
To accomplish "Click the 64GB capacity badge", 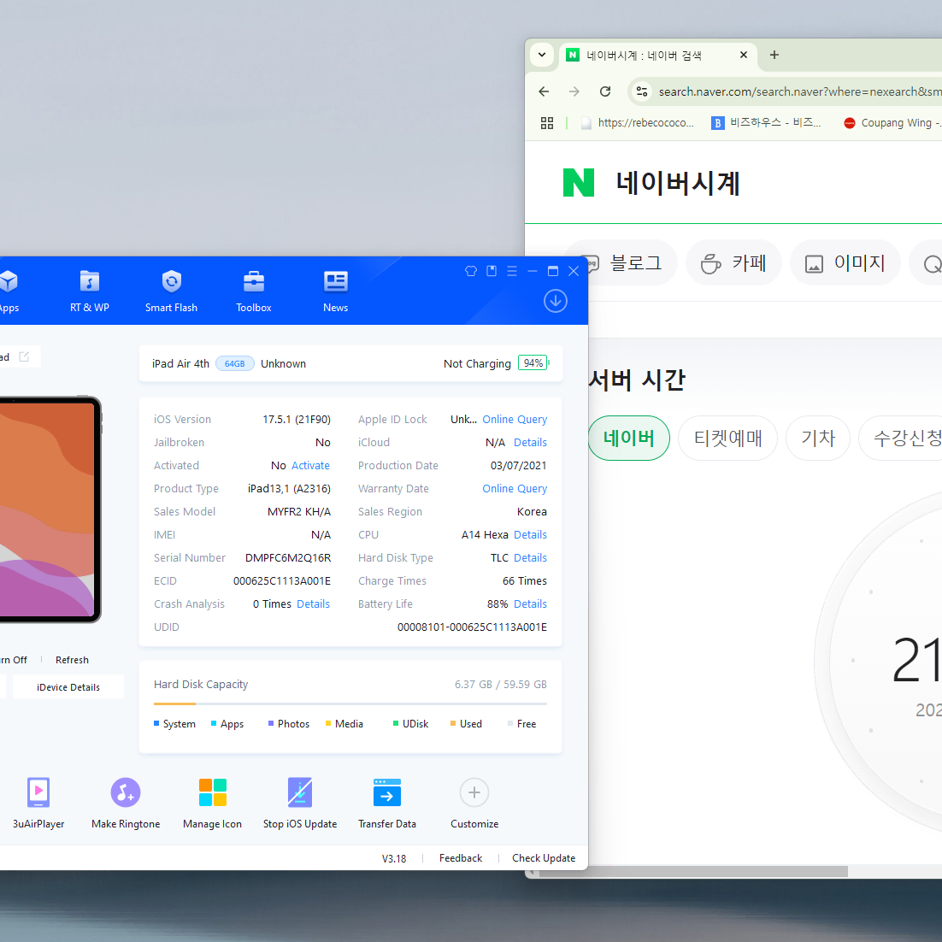I will 234,363.
